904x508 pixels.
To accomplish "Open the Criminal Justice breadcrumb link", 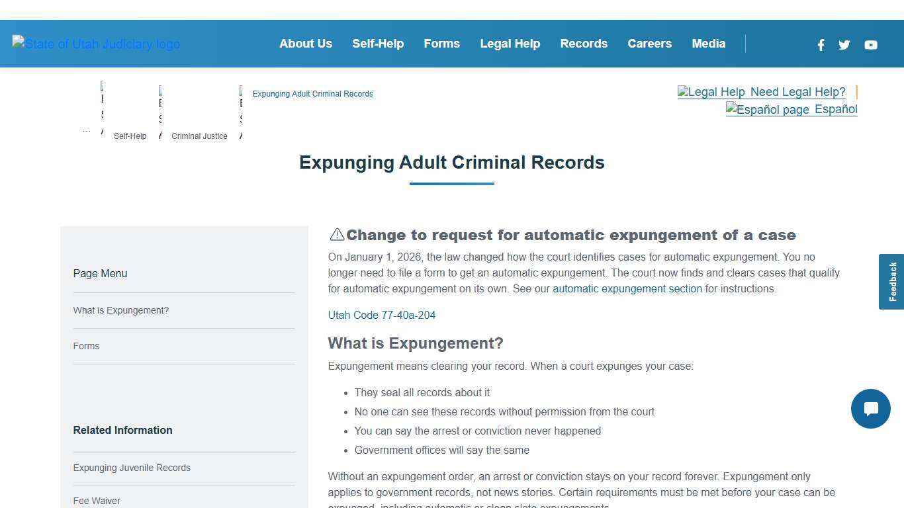I will 199,136.
